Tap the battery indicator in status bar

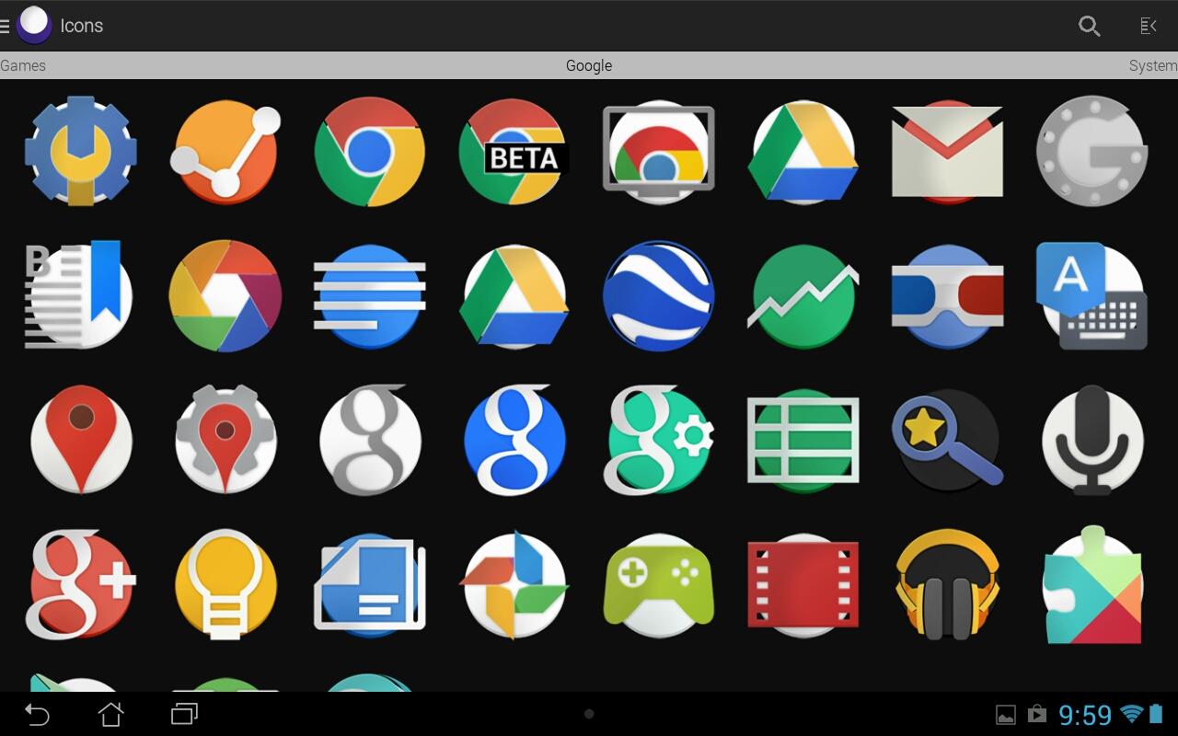tap(1156, 714)
